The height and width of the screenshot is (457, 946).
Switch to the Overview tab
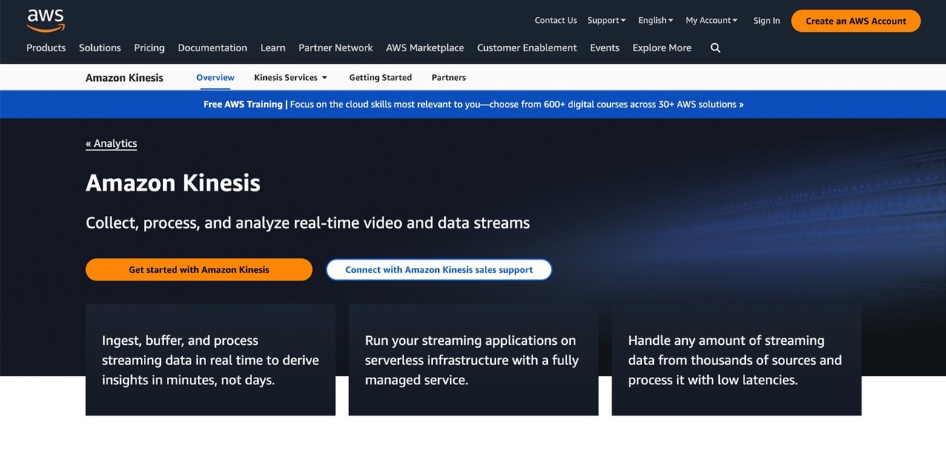pyautogui.click(x=215, y=77)
